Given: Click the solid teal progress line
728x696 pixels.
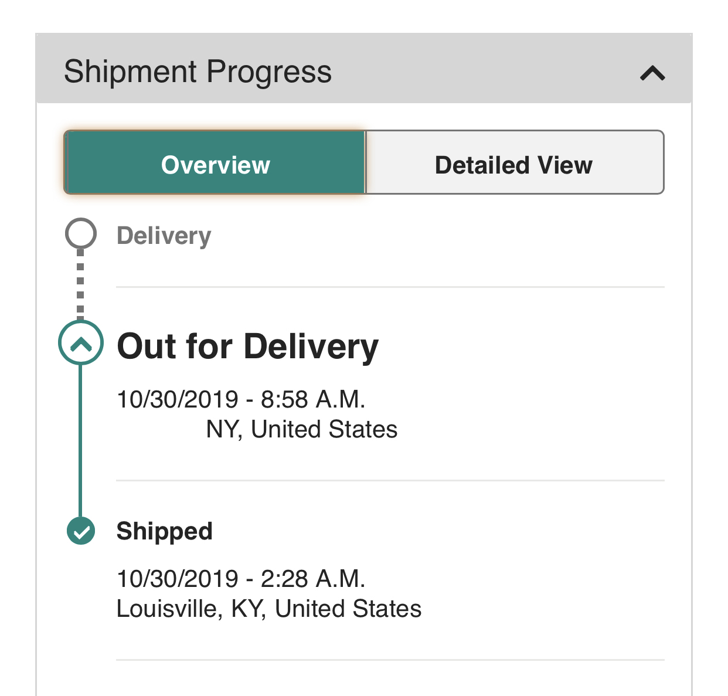Looking at the screenshot, I should point(80,440).
